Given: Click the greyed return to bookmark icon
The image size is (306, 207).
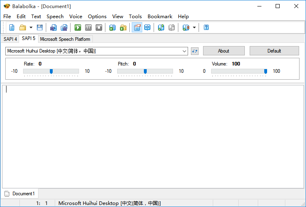Looking at the screenshot, I should point(171,27).
